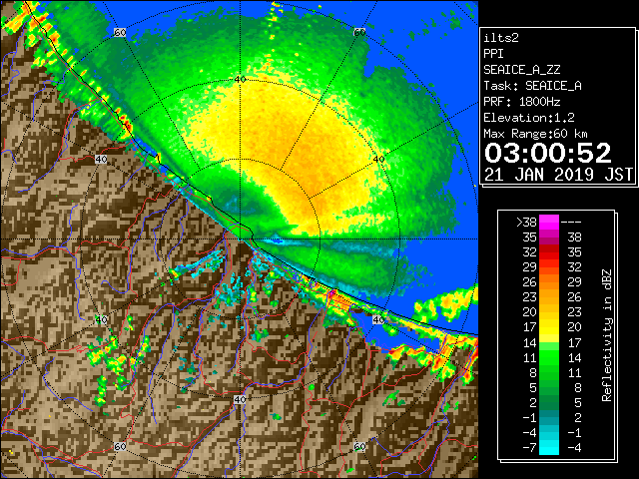Select the green swatch in the 11 to 14 row
Viewport: 639px width, 479px height.
[549, 357]
